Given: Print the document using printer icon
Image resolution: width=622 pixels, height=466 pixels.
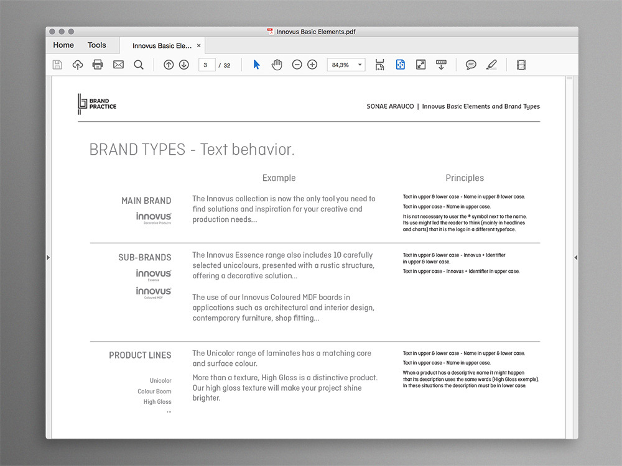Looking at the screenshot, I should click(x=98, y=65).
